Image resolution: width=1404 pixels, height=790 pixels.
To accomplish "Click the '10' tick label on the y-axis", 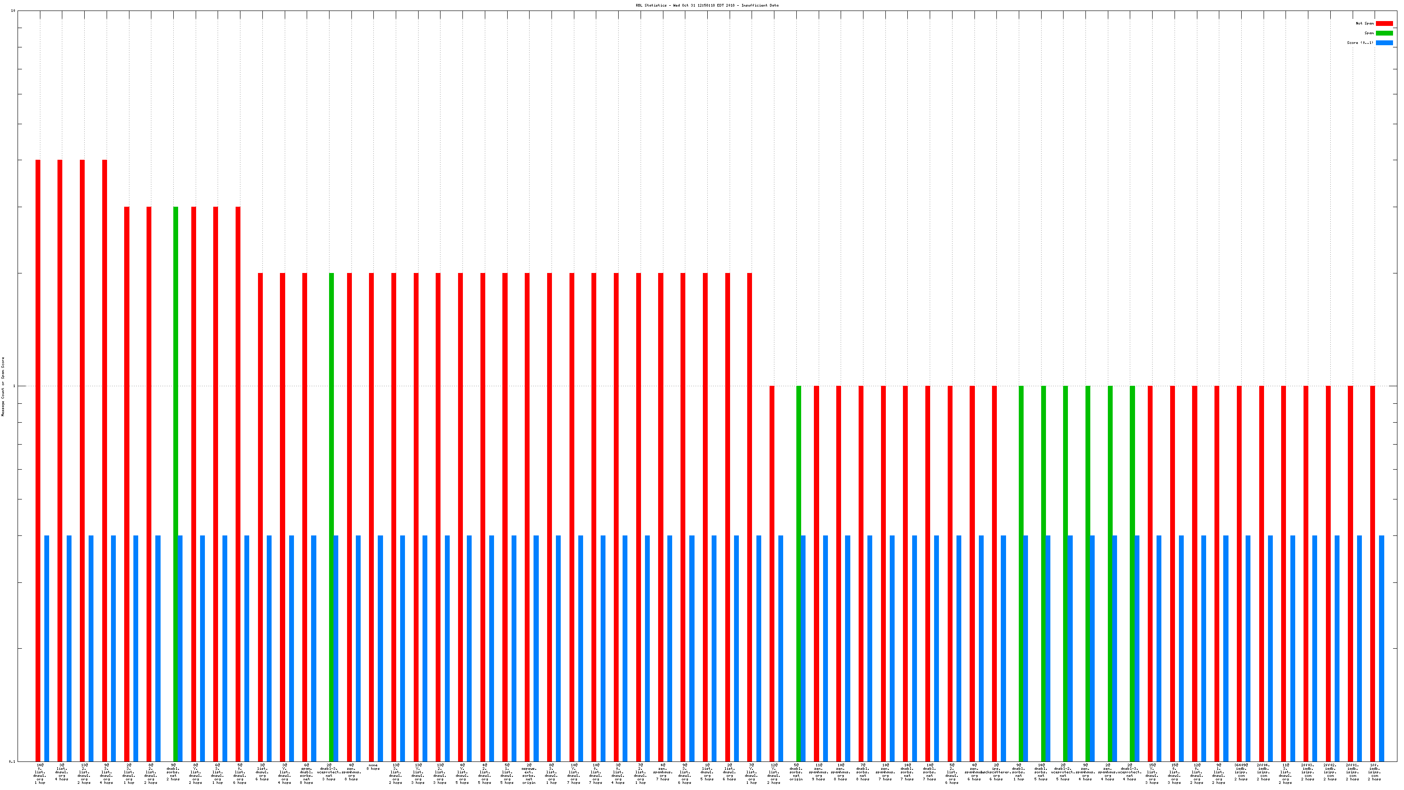I will pyautogui.click(x=13, y=11).
